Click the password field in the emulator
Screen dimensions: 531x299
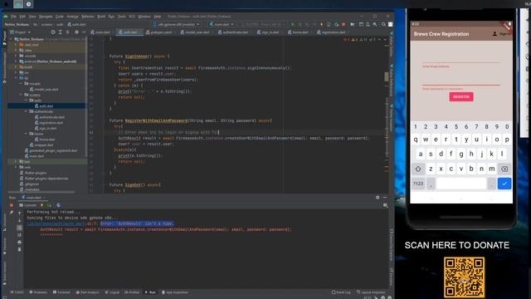pyautogui.click(x=461, y=81)
